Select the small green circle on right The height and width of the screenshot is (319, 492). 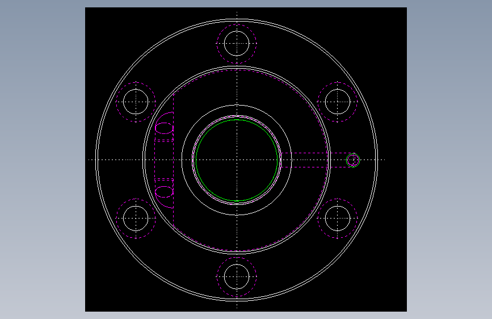tap(353, 160)
